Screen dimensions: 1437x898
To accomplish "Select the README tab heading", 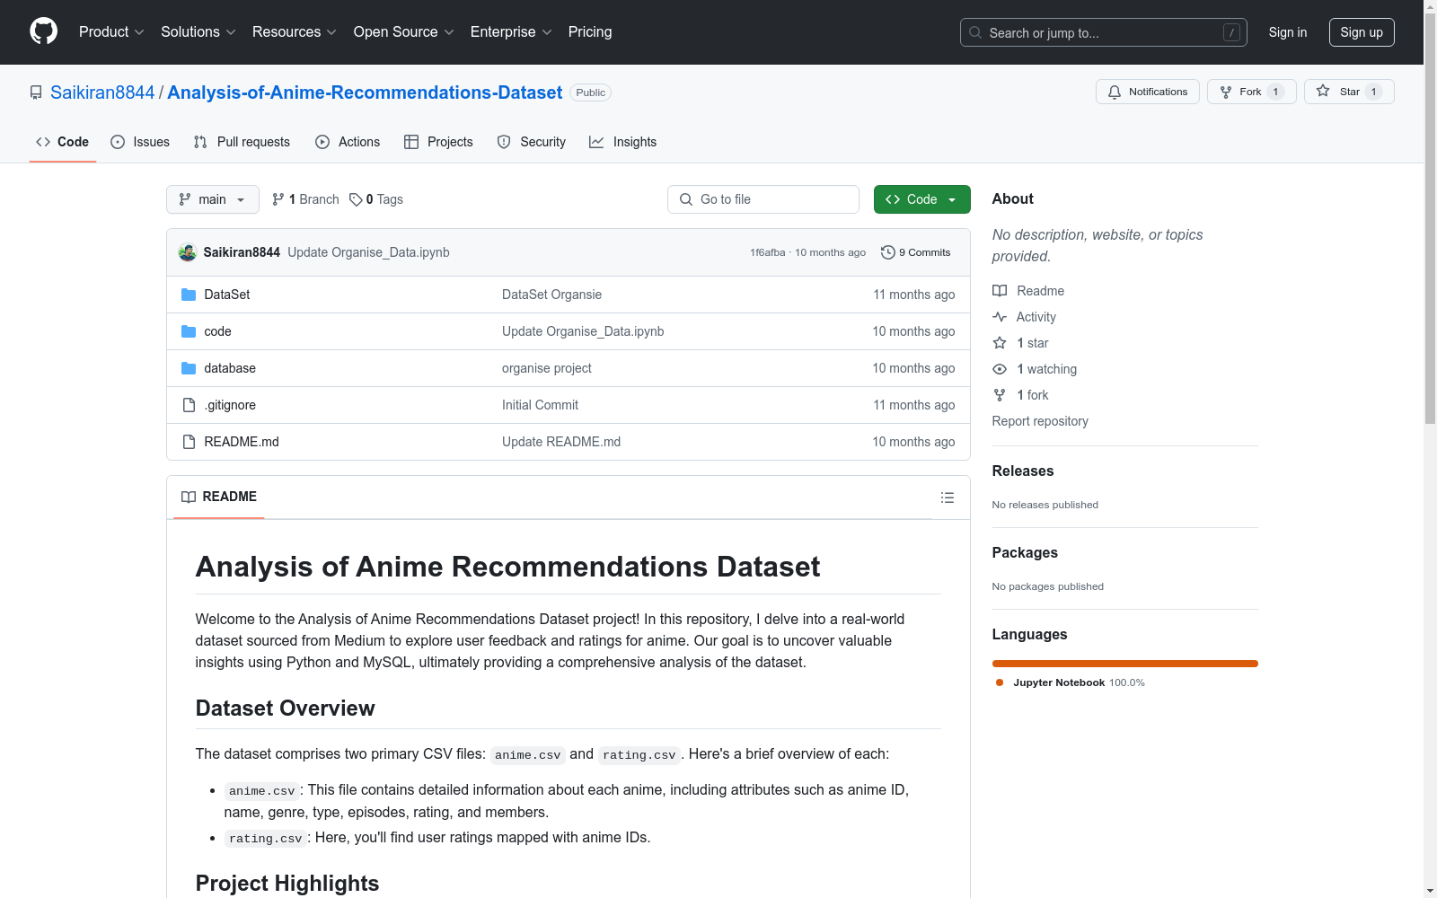I will pyautogui.click(x=219, y=497).
